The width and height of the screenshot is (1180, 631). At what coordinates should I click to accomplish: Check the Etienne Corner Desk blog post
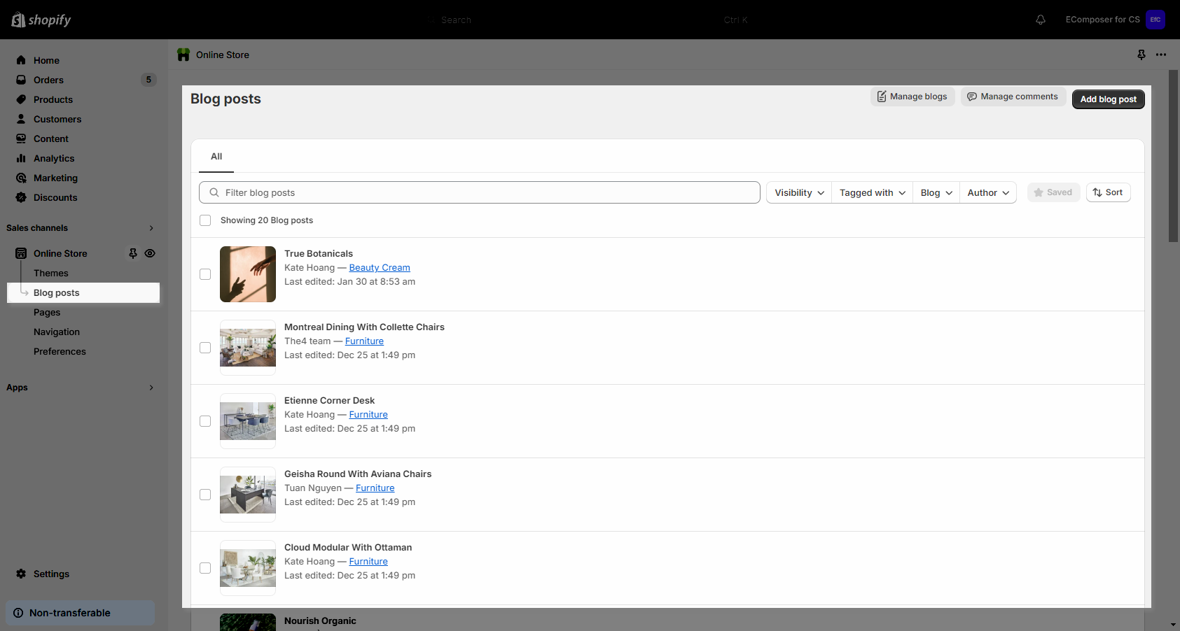click(x=205, y=421)
